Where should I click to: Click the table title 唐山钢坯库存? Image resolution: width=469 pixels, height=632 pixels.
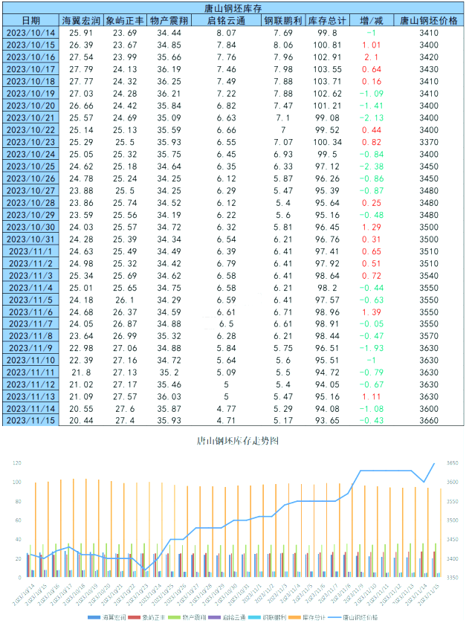[233, 8]
